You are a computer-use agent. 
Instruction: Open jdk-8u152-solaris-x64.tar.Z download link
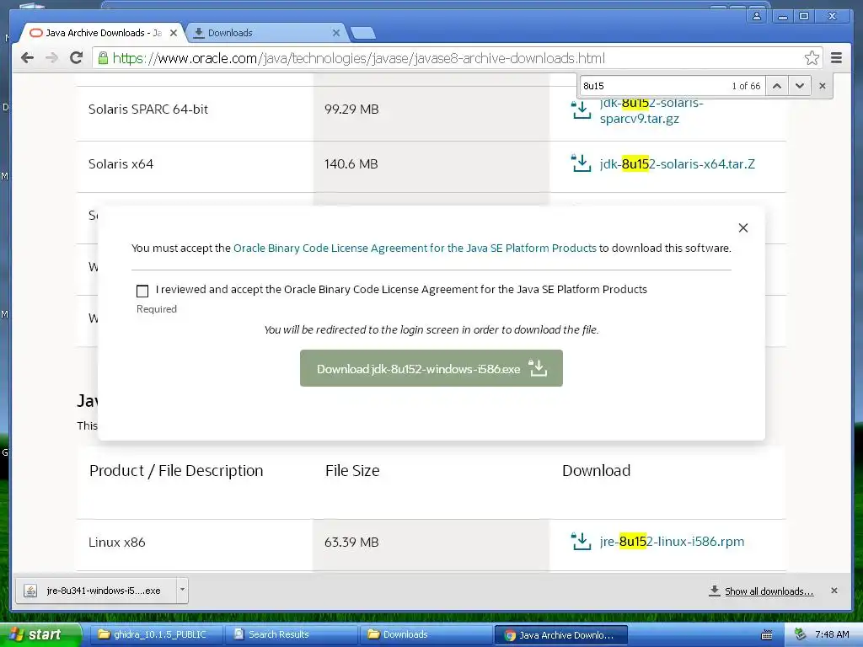[x=677, y=164]
